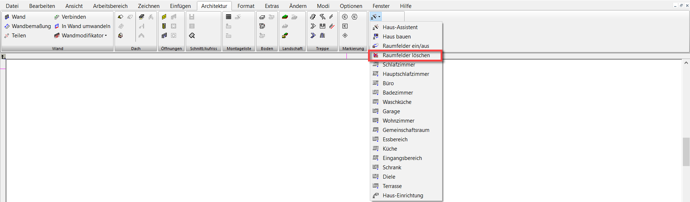This screenshot has width=690, height=202.
Task: Select Raumfelder löschen
Action: tap(406, 55)
